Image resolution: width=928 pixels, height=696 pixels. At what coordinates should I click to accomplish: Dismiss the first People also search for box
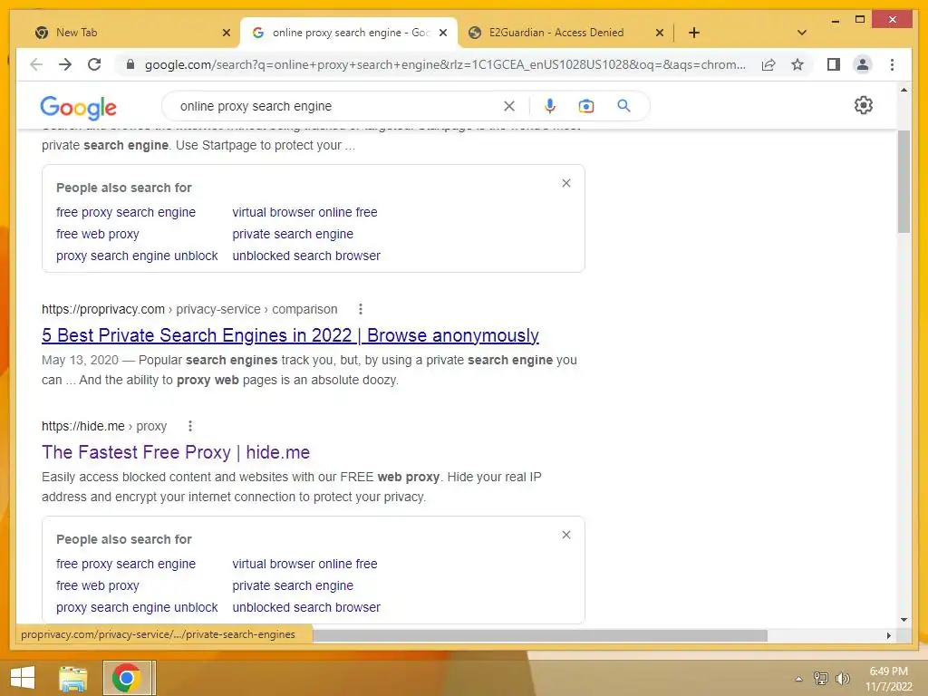[x=566, y=183]
